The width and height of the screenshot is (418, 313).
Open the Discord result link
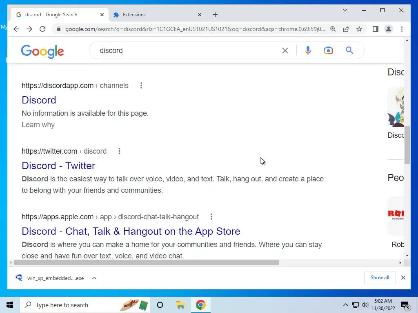coord(39,100)
